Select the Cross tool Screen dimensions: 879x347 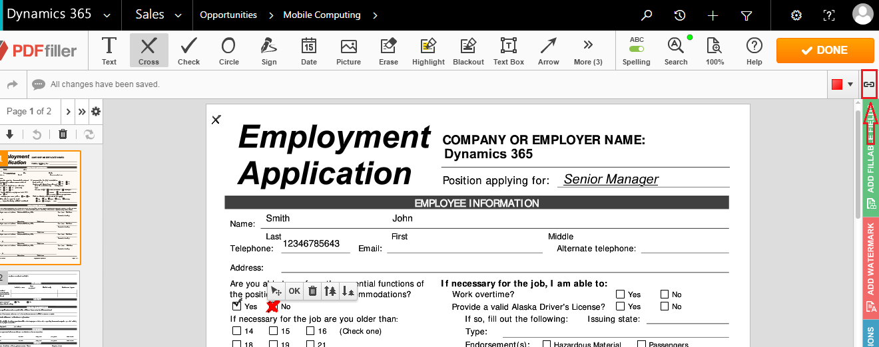[x=148, y=51]
